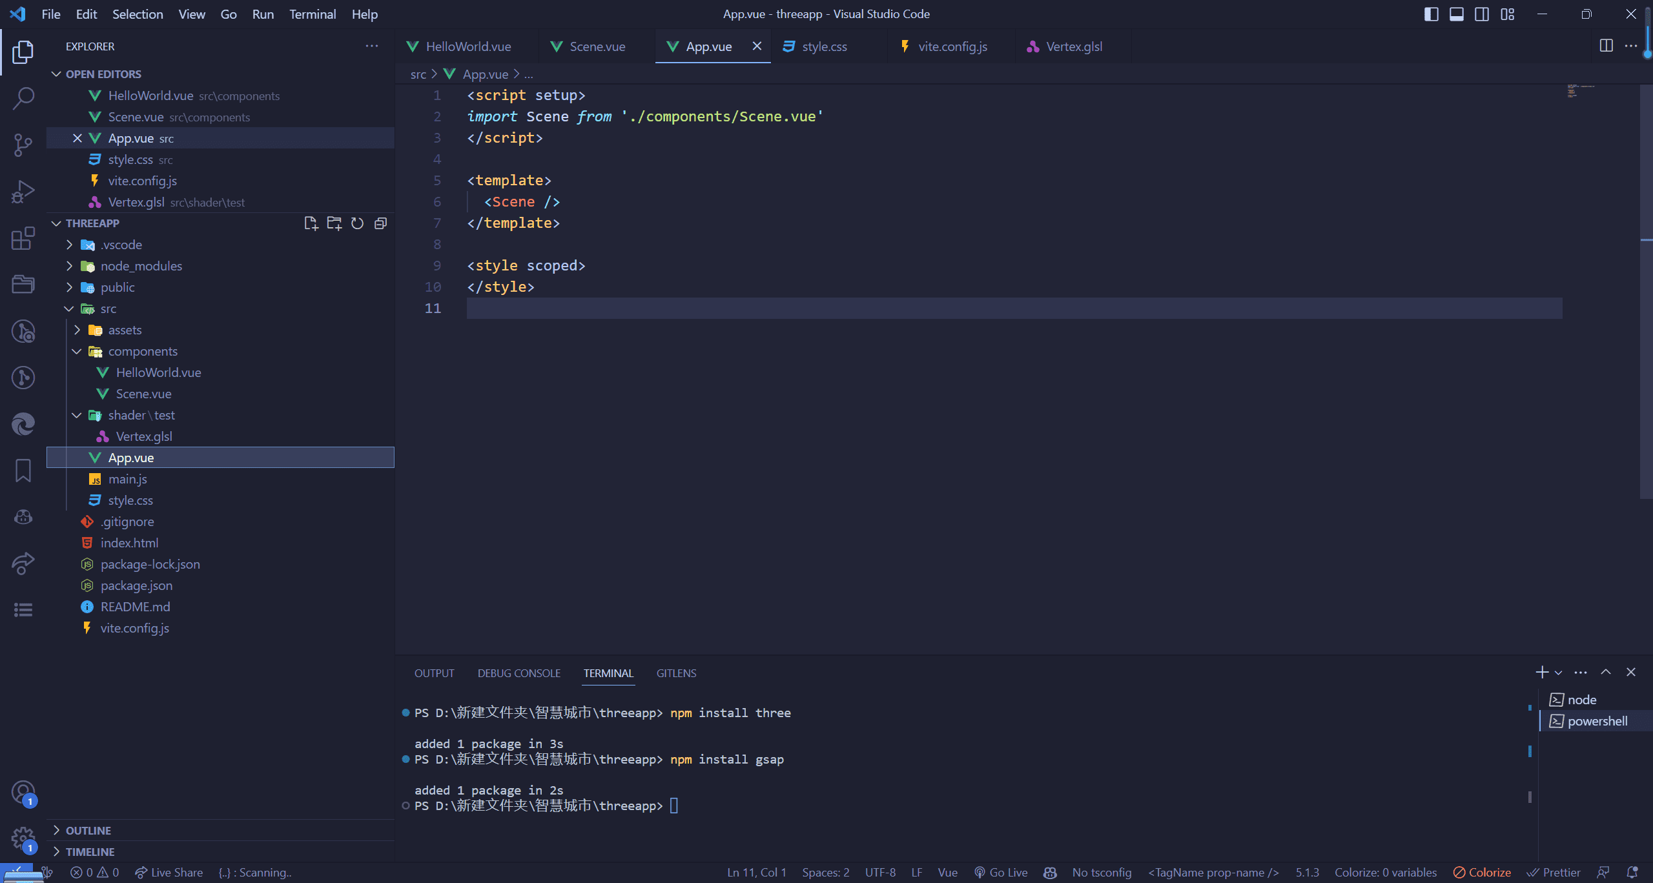Open the Manage gear icon
This screenshot has height=883, width=1653.
[x=23, y=839]
